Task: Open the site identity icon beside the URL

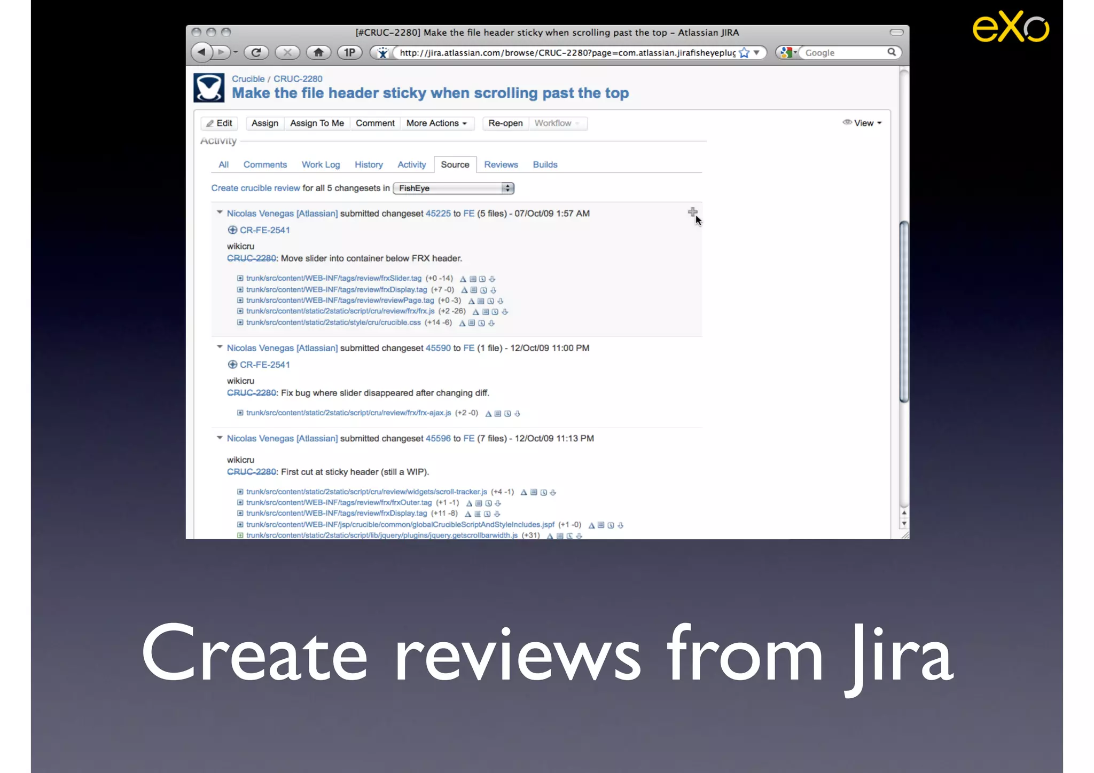Action: coord(382,53)
